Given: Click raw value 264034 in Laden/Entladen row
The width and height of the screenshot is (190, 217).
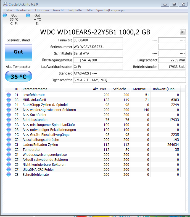Looking at the screenshot, I should pyautogui.click(x=173, y=144).
